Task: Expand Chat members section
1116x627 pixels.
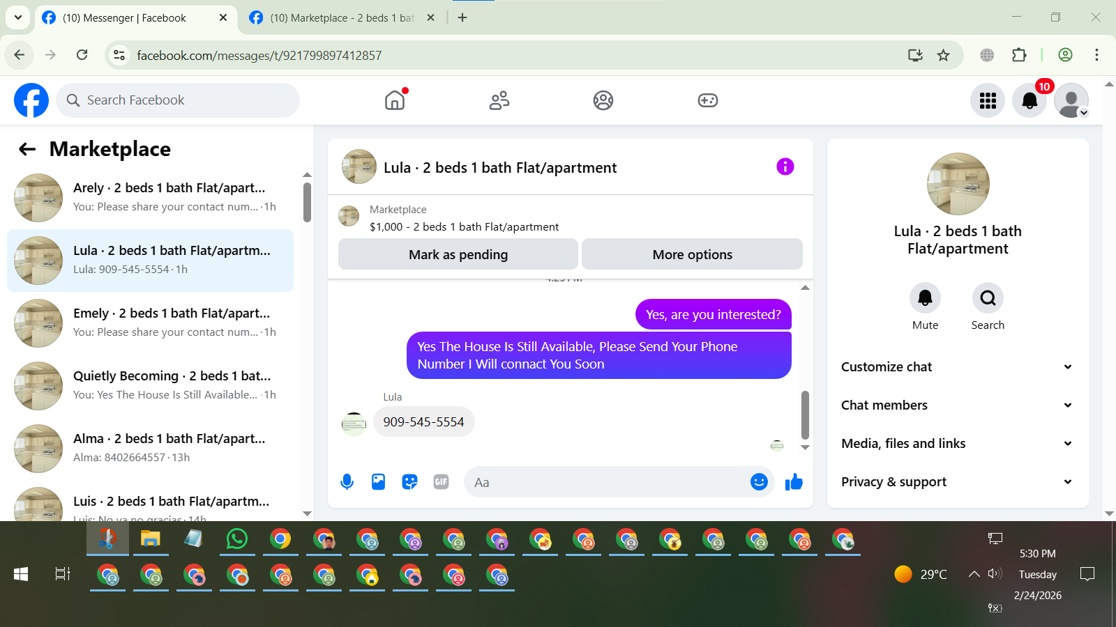Action: point(957,405)
